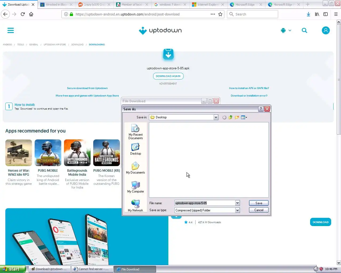
Task: Open Firefox library icon
Action: [x=317, y=14]
